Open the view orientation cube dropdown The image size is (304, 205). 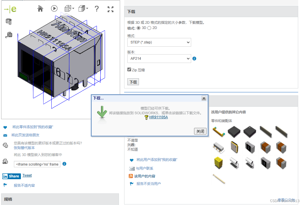tap(69, 8)
